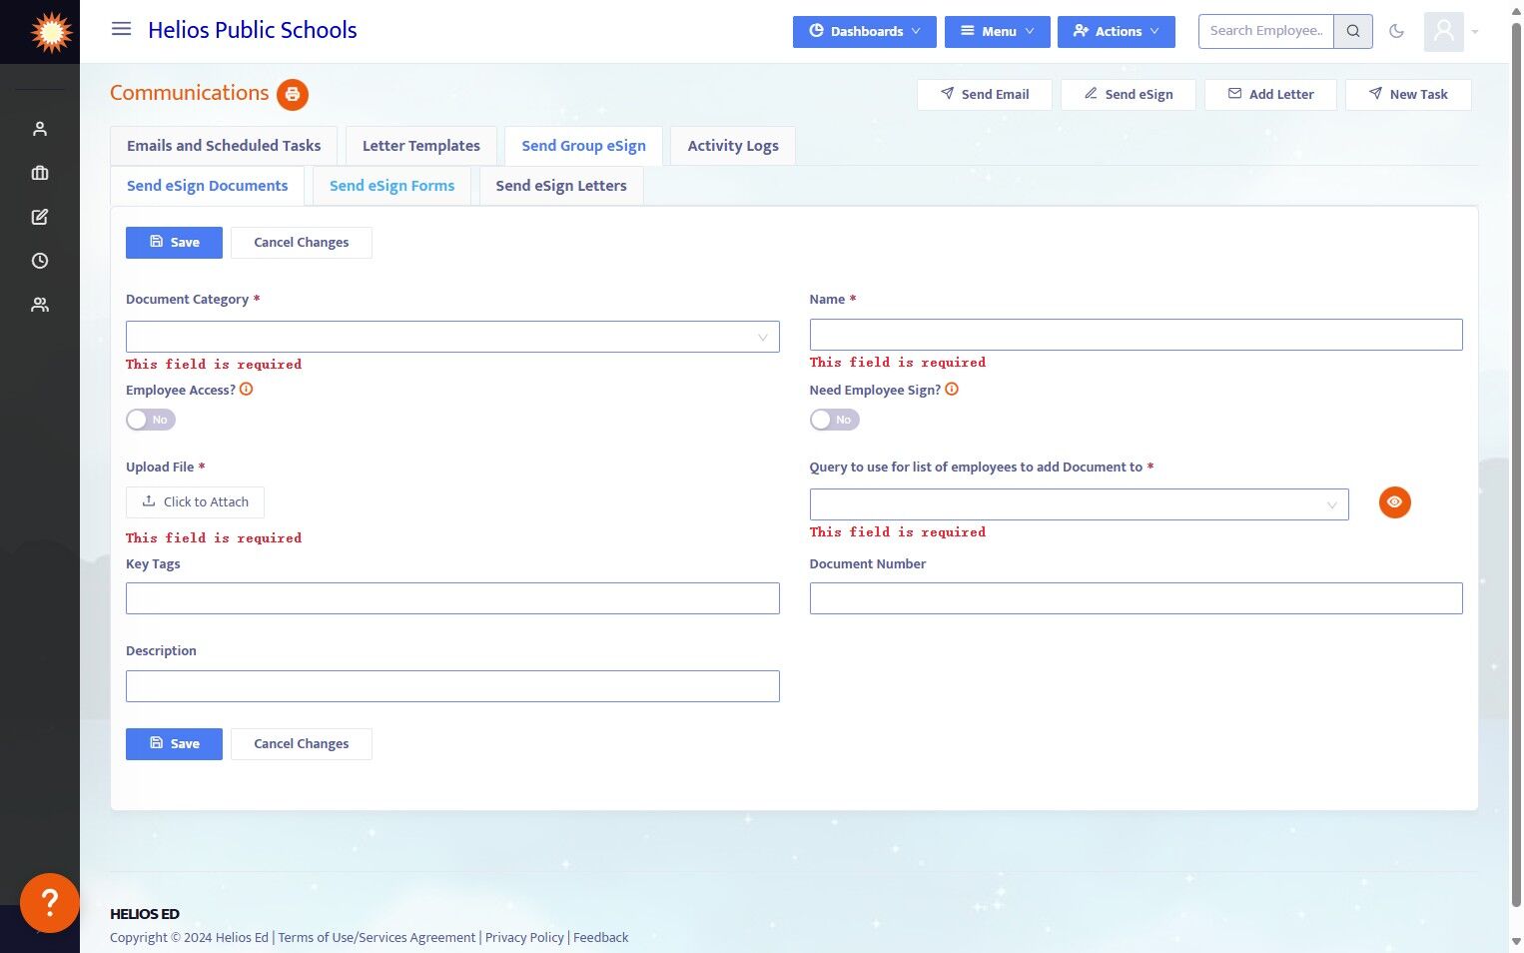Enable Need Employee Sign toggle
The width and height of the screenshot is (1524, 953).
point(834,420)
